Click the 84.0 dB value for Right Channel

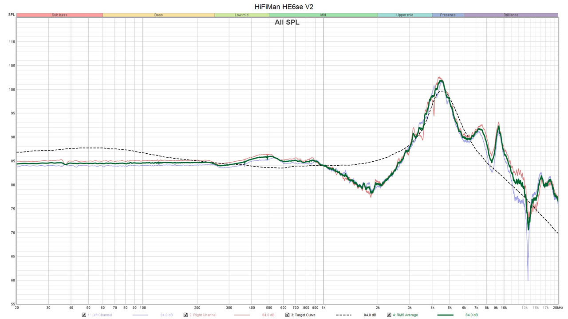[x=268, y=315]
